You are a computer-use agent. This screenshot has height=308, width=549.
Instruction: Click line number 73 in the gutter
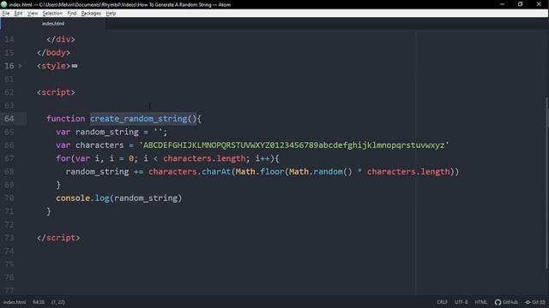[9, 238]
